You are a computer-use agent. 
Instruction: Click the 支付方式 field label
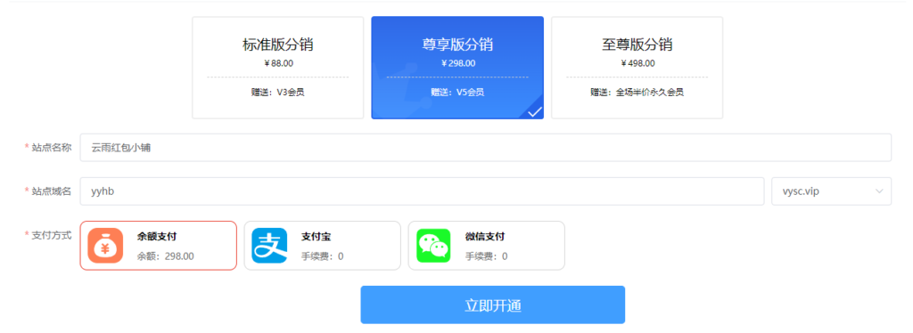click(x=51, y=235)
